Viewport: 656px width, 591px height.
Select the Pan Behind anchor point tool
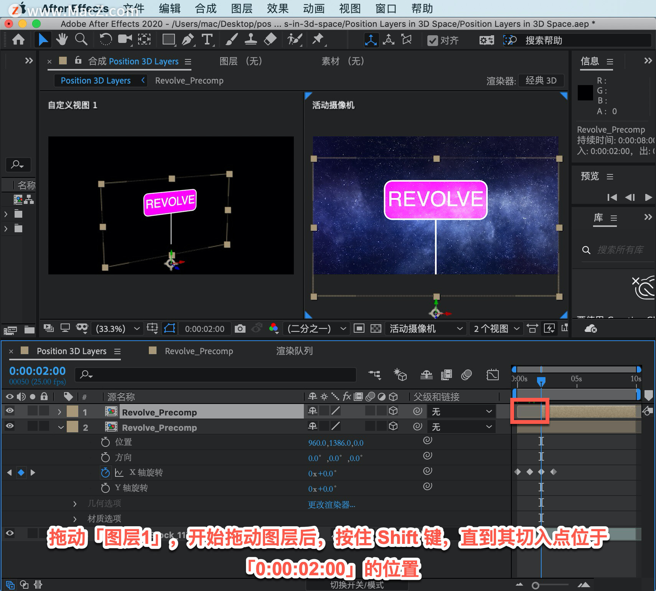144,39
